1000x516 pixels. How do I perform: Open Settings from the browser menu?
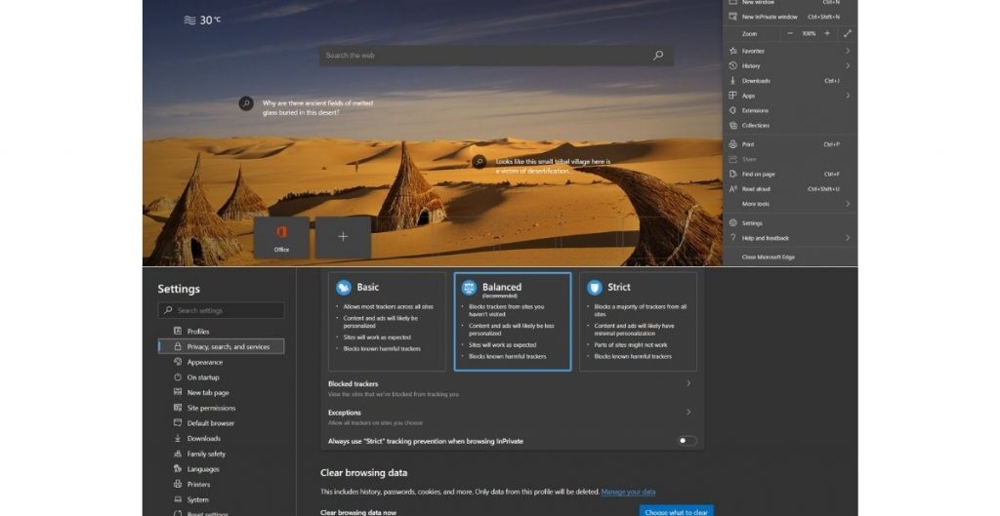(x=752, y=223)
